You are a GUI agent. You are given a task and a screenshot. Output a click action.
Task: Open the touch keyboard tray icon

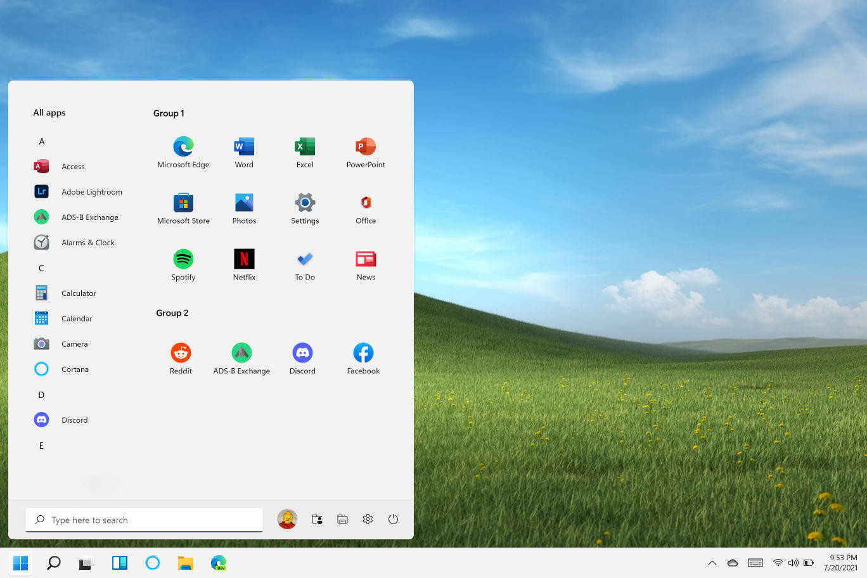coord(755,563)
